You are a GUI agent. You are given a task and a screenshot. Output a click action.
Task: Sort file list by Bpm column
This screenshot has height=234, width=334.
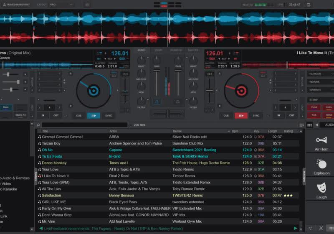point(235,131)
